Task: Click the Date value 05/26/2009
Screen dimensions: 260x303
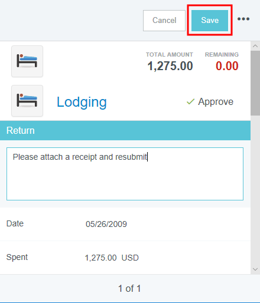Action: (x=106, y=224)
